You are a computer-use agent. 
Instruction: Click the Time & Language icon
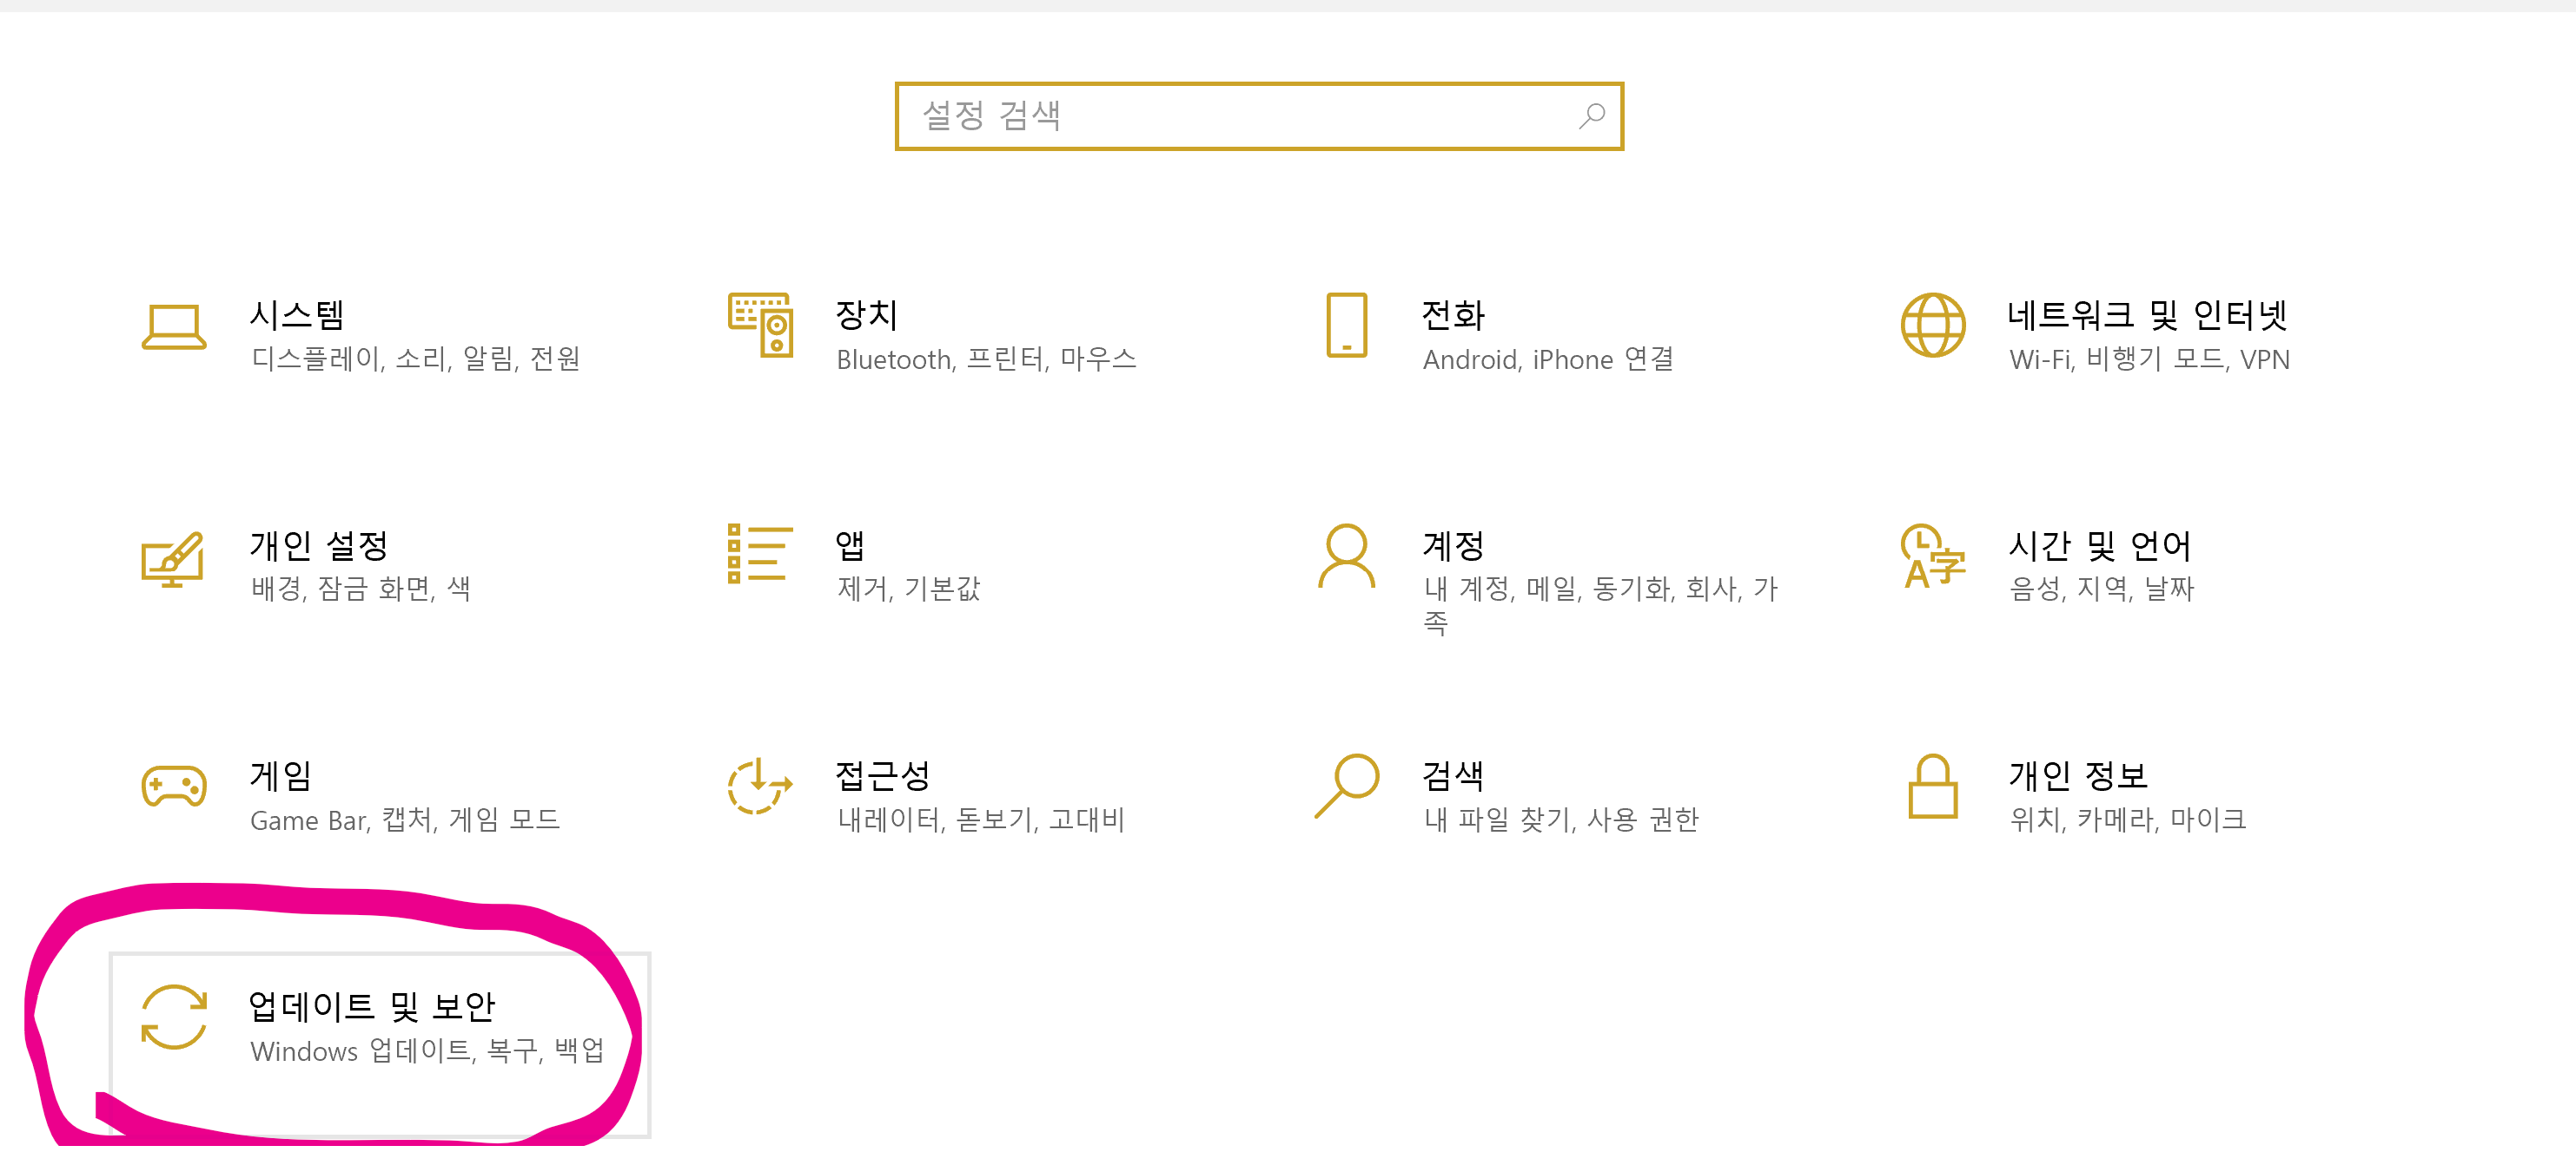(x=1932, y=556)
